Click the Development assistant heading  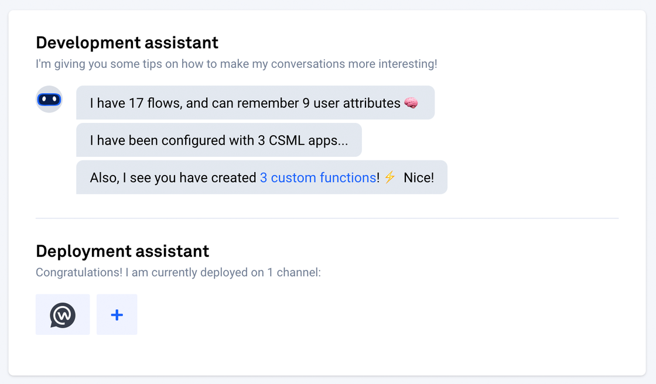click(127, 43)
